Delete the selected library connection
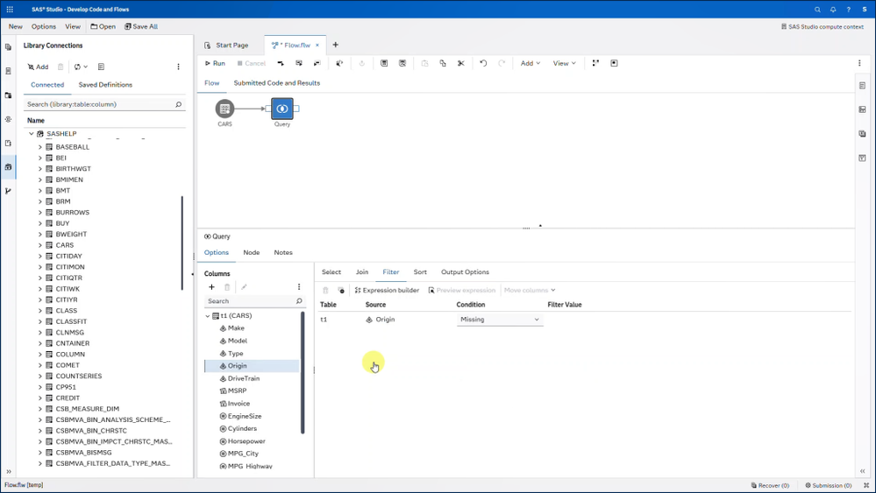 [61, 67]
